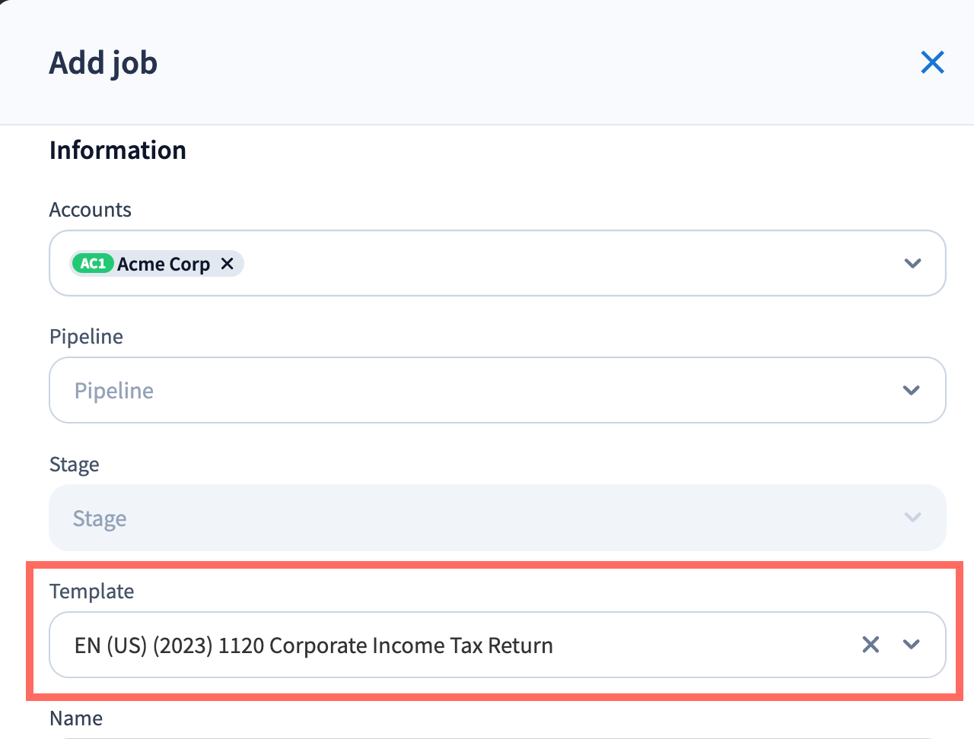The width and height of the screenshot is (974, 739).
Task: Expand the Template dropdown chevron
Action: click(x=912, y=645)
